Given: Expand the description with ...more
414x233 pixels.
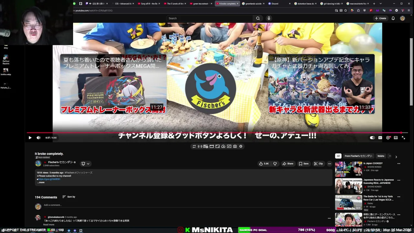Looking at the screenshot, I should pyautogui.click(x=41, y=183).
